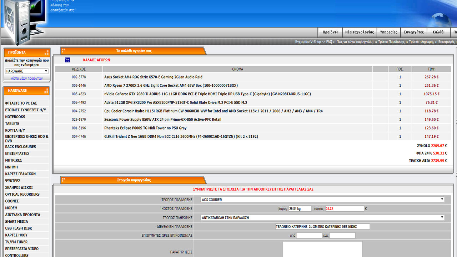Screen dimensions: 457x257
Task: Click the G.Skill Trident Z Neo row
Action: (x=253, y=136)
